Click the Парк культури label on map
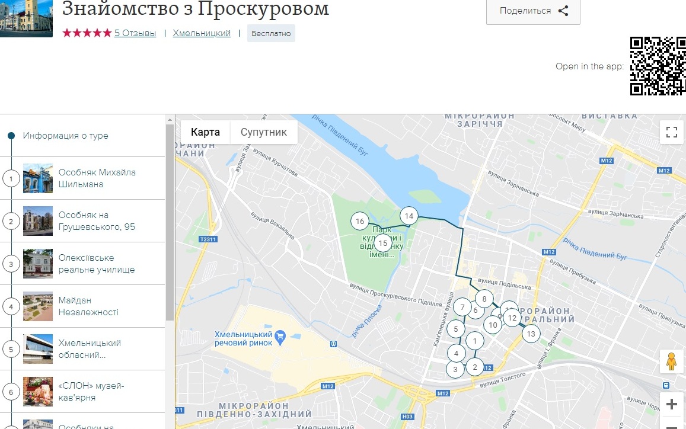This screenshot has height=429, width=686. point(381,242)
